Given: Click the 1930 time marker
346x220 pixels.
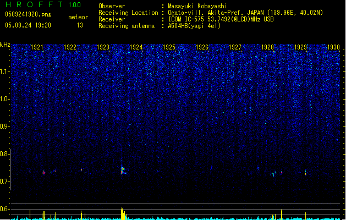Looking at the screenshot, I should pos(333,47).
